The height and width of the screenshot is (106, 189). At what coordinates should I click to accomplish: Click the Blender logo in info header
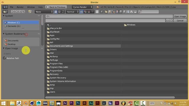pos(97,7)
